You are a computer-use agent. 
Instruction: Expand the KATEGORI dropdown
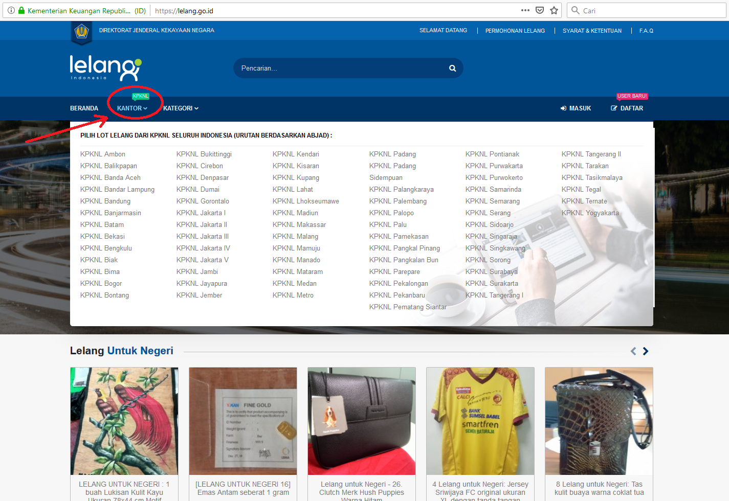pyautogui.click(x=180, y=108)
